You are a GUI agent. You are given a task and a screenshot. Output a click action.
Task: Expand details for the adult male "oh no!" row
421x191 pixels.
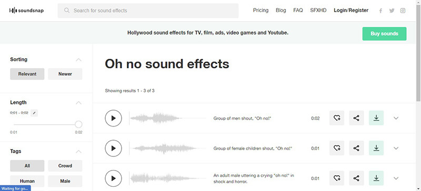tap(396, 178)
